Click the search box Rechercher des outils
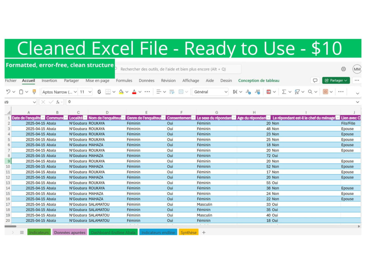This screenshot has height=274, width=366. [x=178, y=69]
